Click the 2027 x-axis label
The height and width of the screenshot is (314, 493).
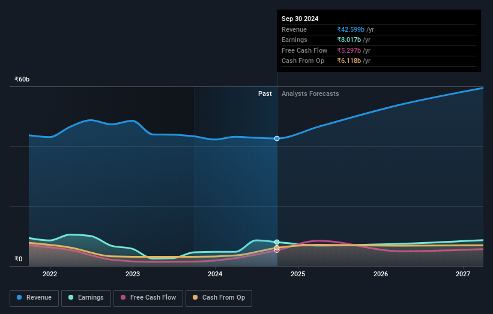[x=463, y=274]
